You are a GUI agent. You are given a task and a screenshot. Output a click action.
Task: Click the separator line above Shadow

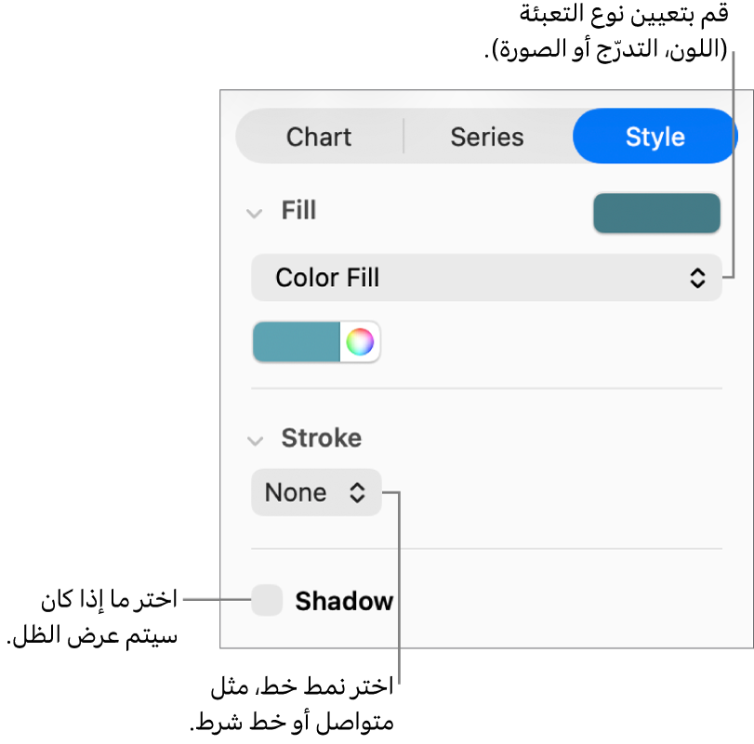point(486,548)
